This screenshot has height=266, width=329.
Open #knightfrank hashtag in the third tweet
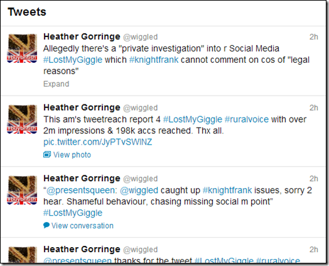[x=227, y=190]
